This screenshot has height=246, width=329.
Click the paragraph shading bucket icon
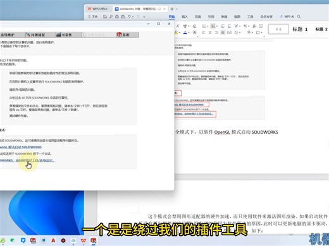(x=249, y=32)
